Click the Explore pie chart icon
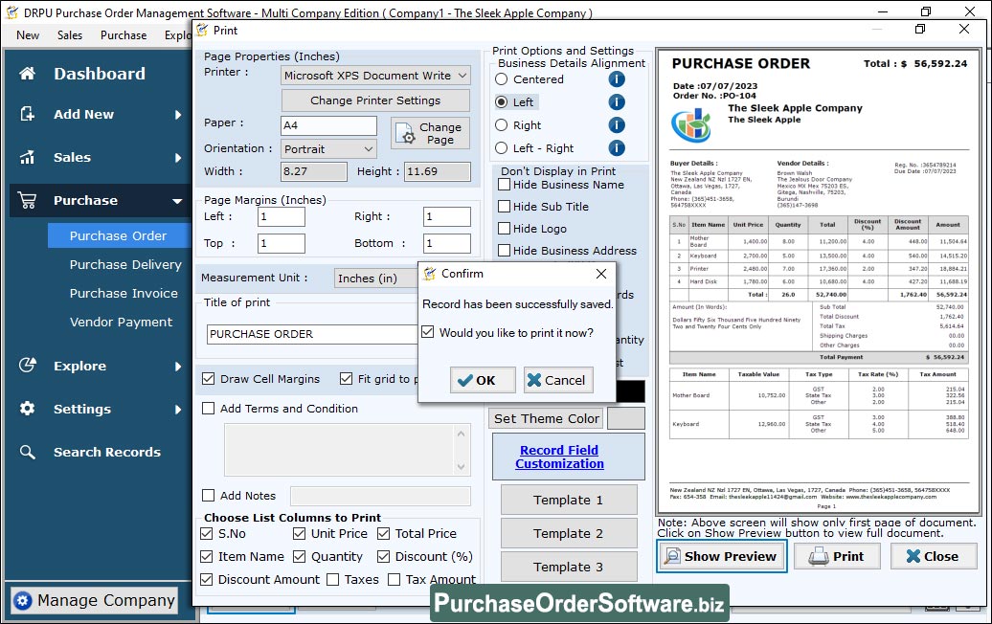The width and height of the screenshot is (992, 624). 27,366
